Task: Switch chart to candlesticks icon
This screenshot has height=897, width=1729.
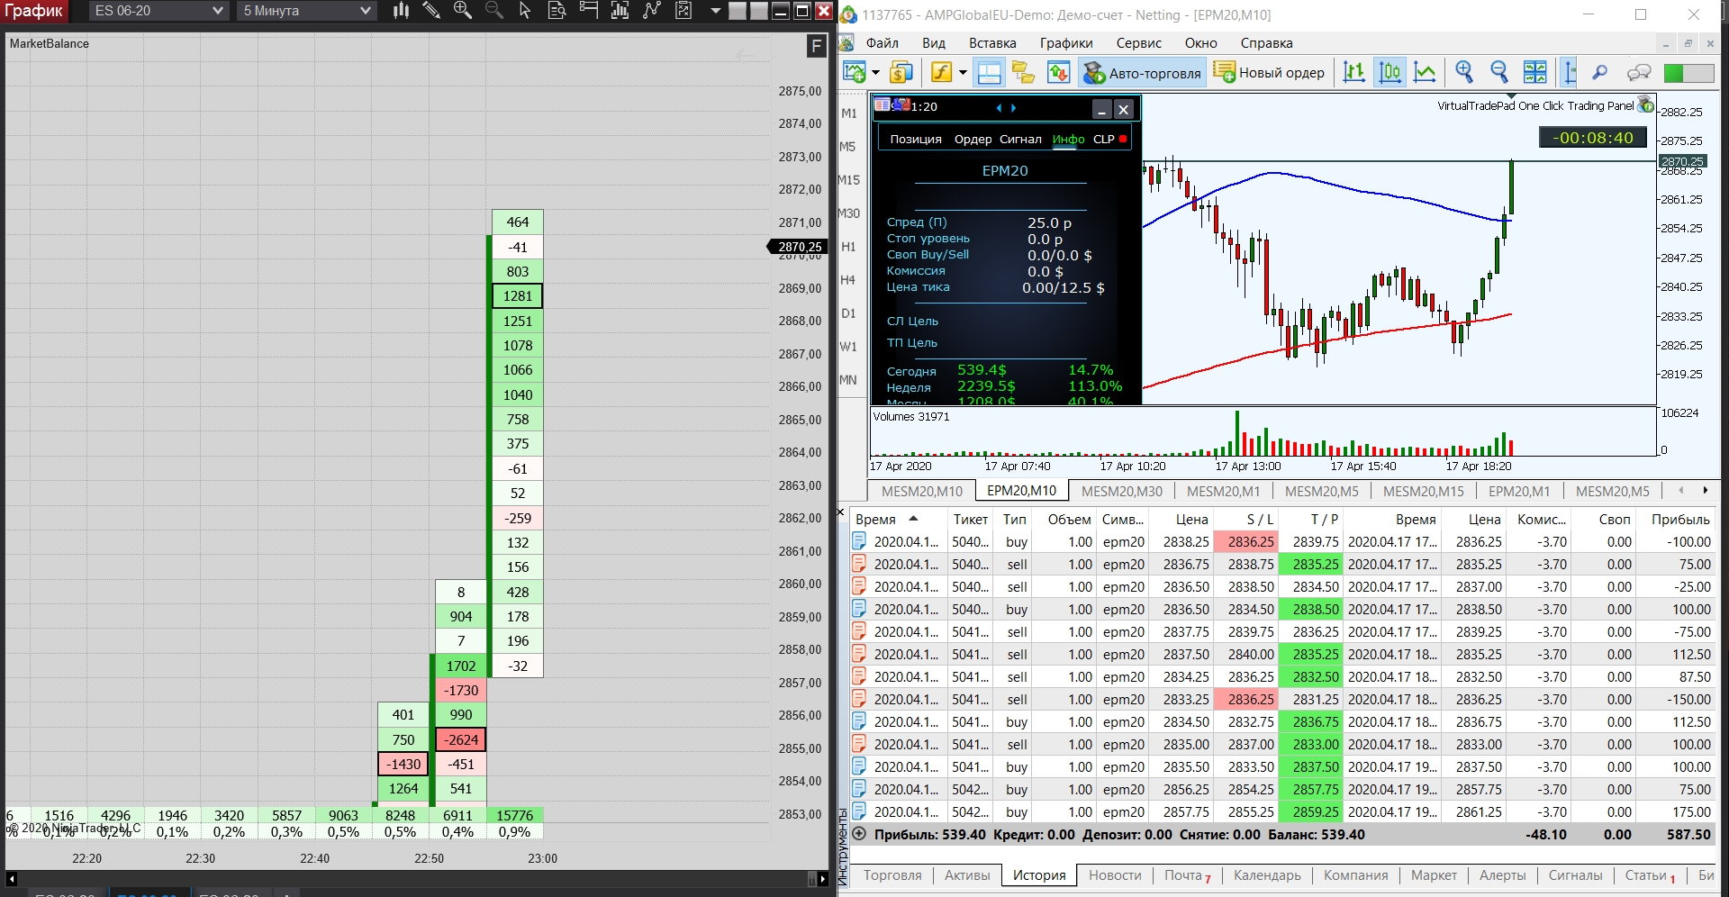Action: click(1390, 73)
